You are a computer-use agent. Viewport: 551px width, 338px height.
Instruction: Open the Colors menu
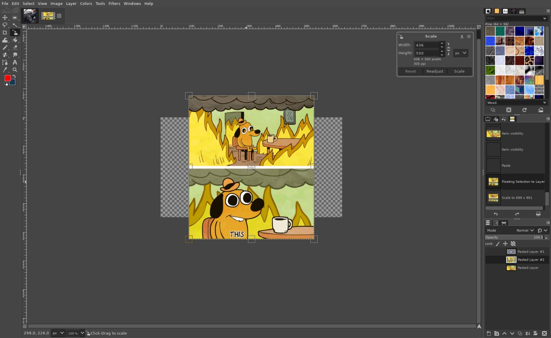point(86,3)
